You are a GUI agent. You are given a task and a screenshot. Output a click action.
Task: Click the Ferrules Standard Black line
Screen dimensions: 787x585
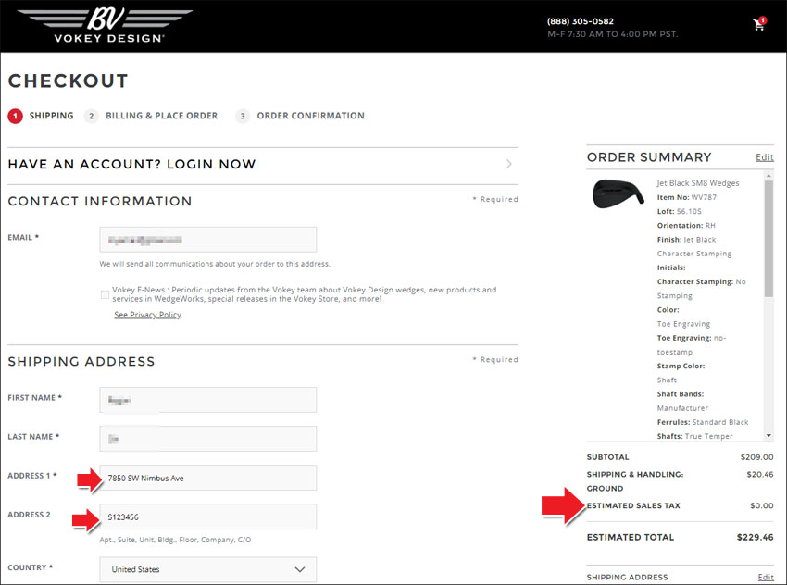pyautogui.click(x=703, y=422)
